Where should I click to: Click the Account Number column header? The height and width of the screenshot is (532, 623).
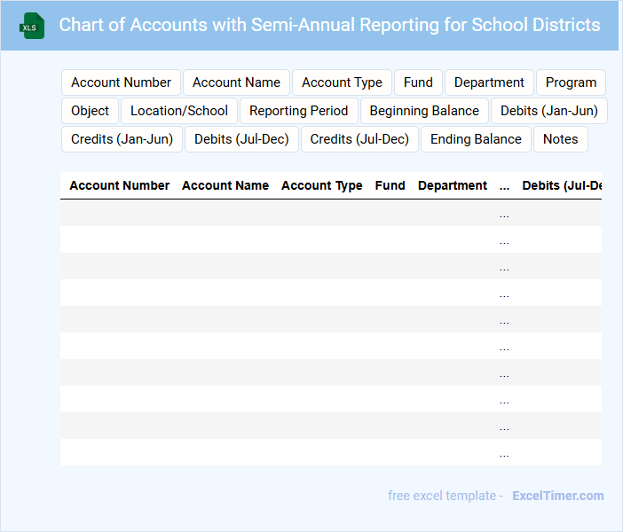[x=120, y=185]
